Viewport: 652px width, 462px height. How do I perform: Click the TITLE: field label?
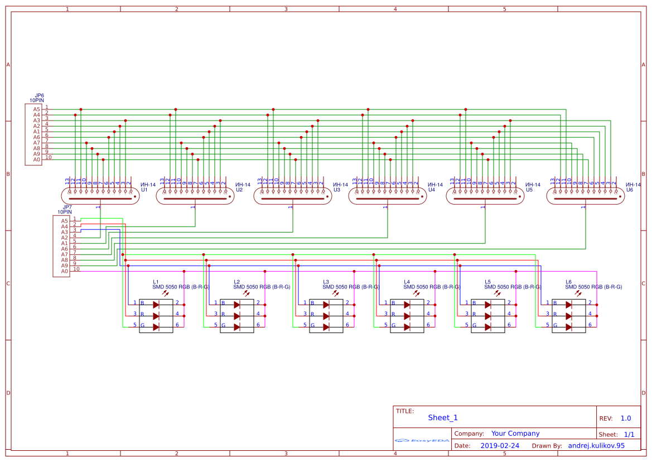[x=404, y=411]
